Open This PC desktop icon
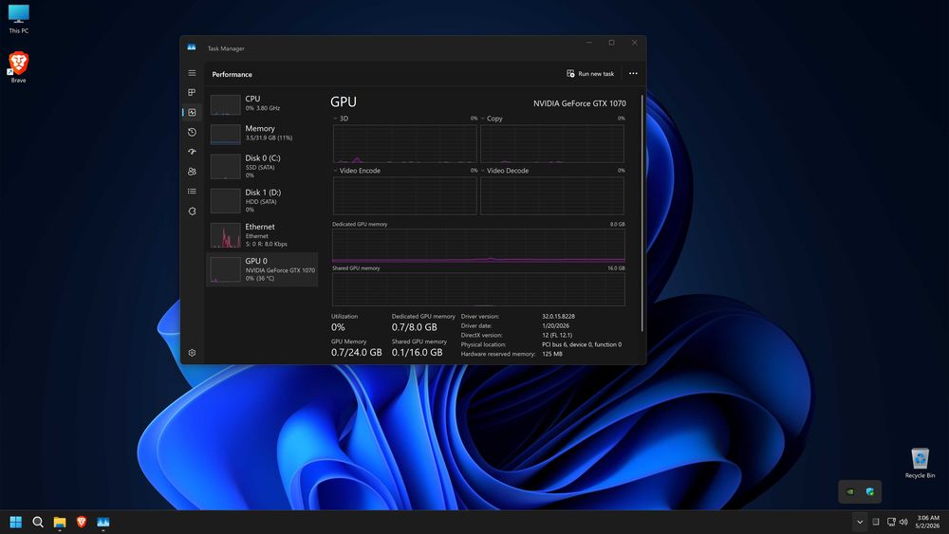 [x=18, y=19]
